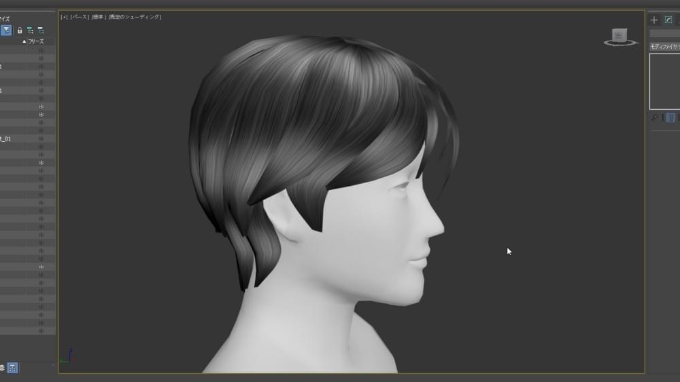Click the ViewCube in the viewport corner
Screen dimensions: 680x382
click(620, 37)
